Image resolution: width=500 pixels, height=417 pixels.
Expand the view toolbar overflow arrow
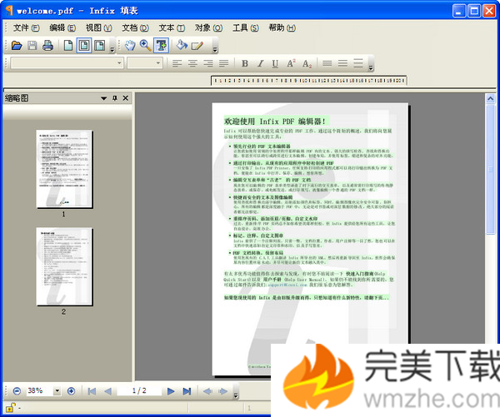point(112,50)
